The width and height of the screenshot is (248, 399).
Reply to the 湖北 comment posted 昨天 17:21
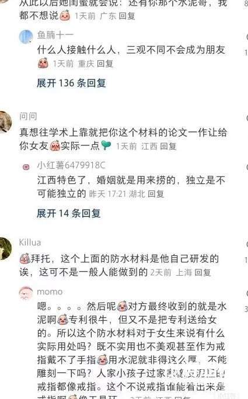pos(156,194)
